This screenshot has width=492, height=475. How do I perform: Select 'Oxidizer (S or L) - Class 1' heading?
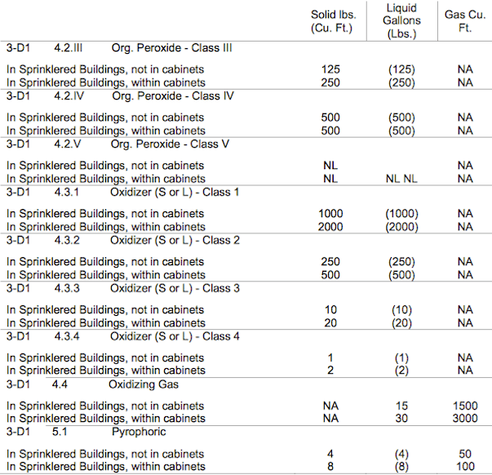pos(175,192)
